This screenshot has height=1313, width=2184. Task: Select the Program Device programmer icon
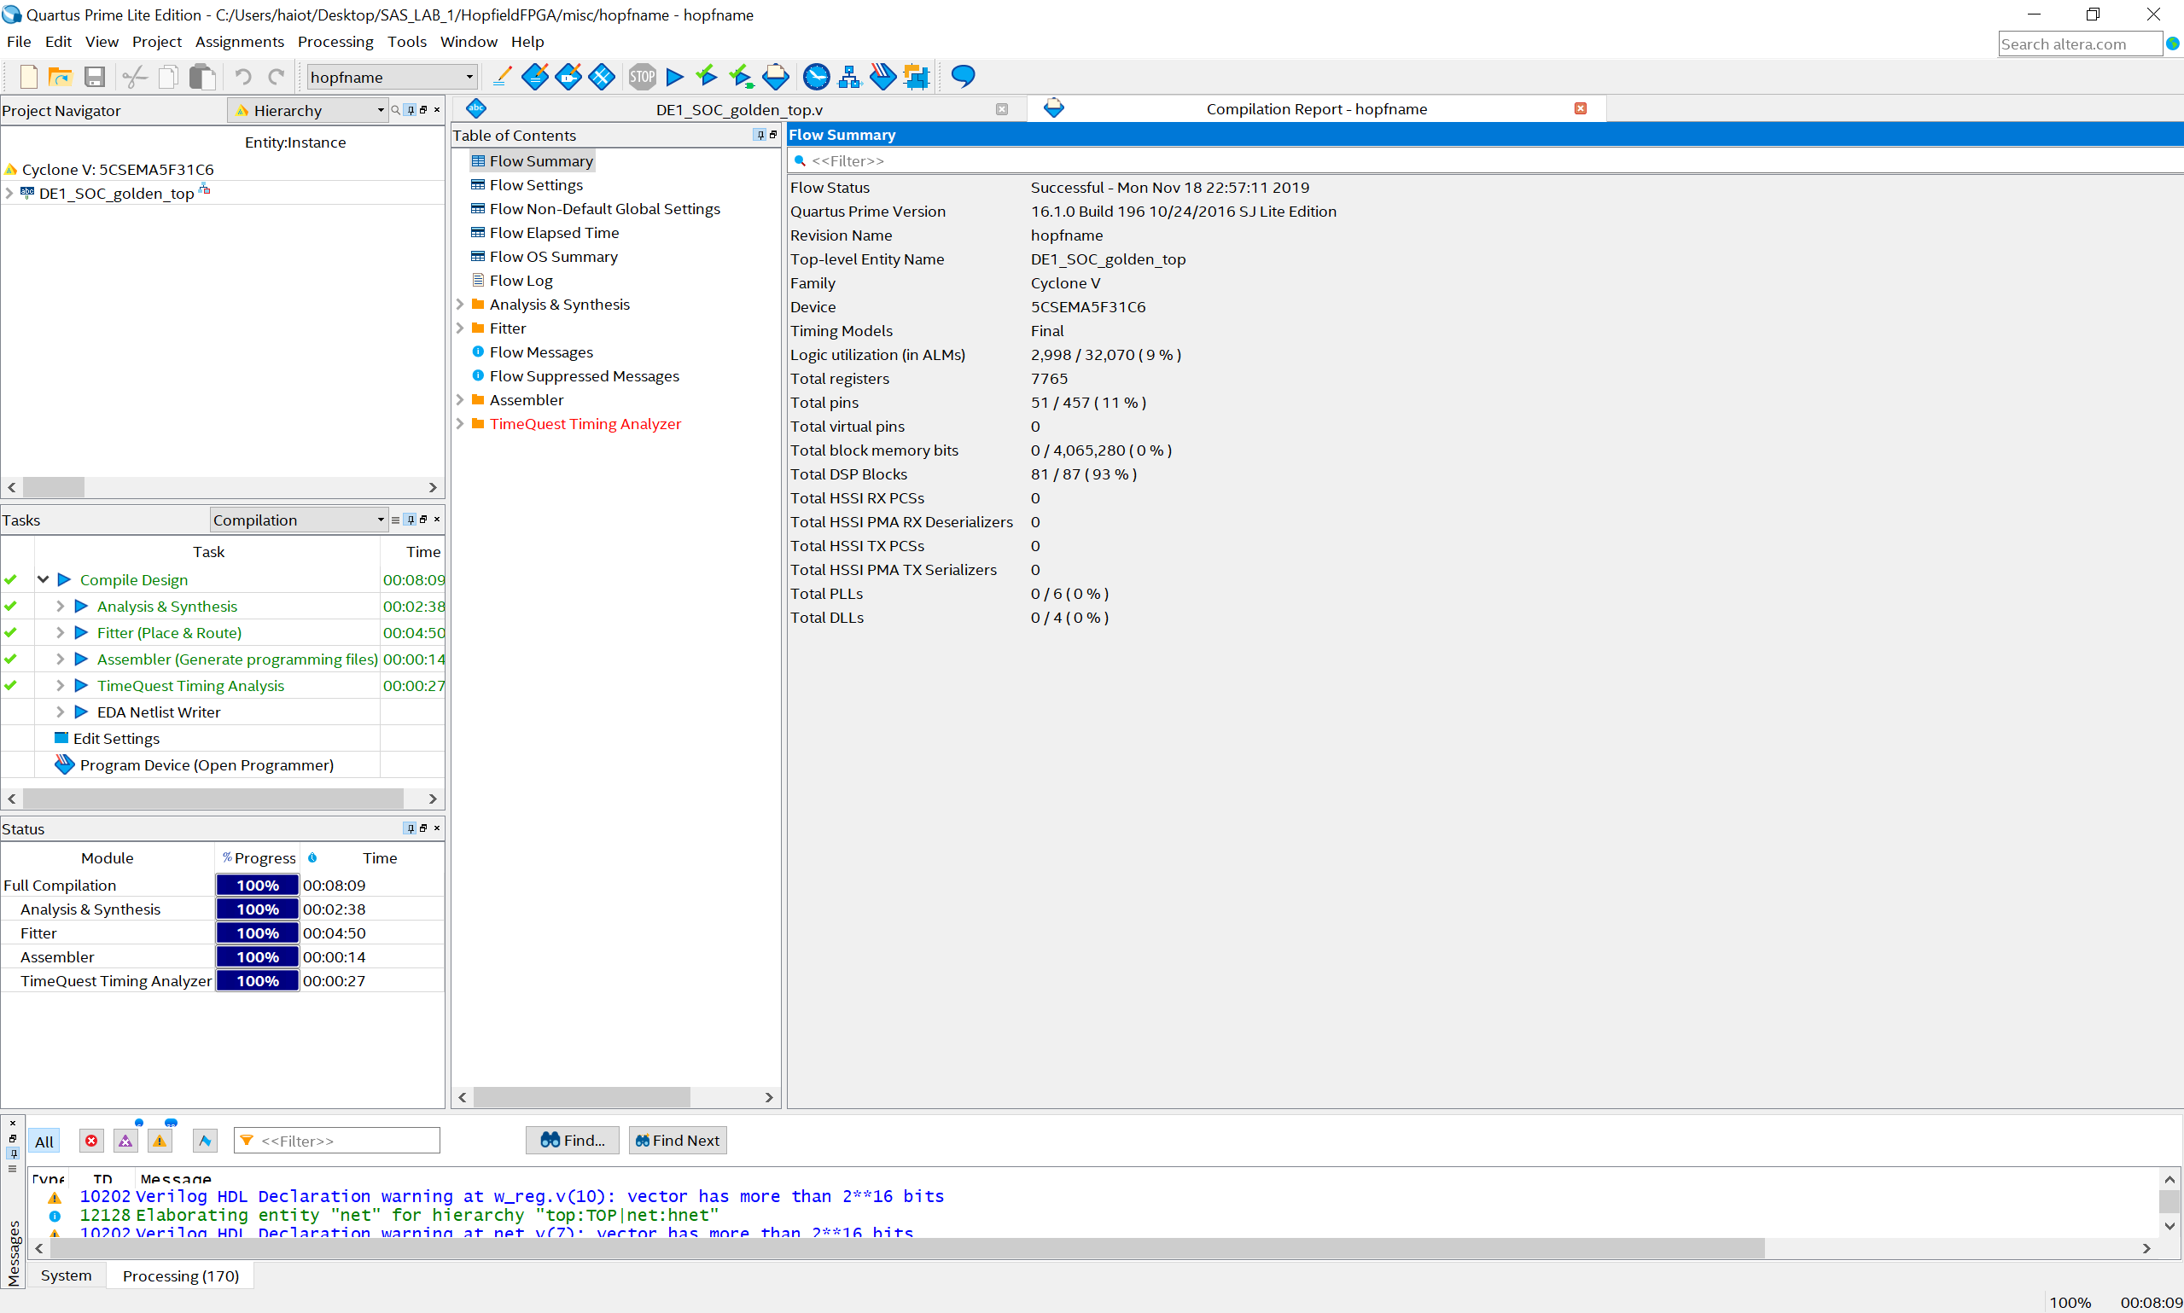click(62, 764)
